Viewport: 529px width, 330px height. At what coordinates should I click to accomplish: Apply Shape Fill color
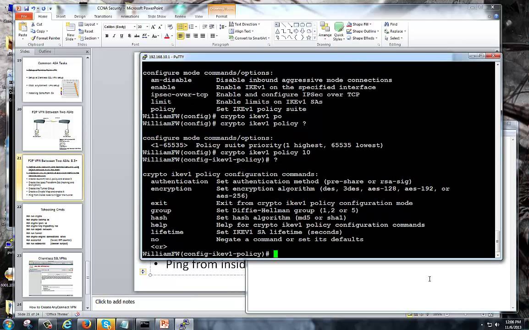[x=359, y=24]
